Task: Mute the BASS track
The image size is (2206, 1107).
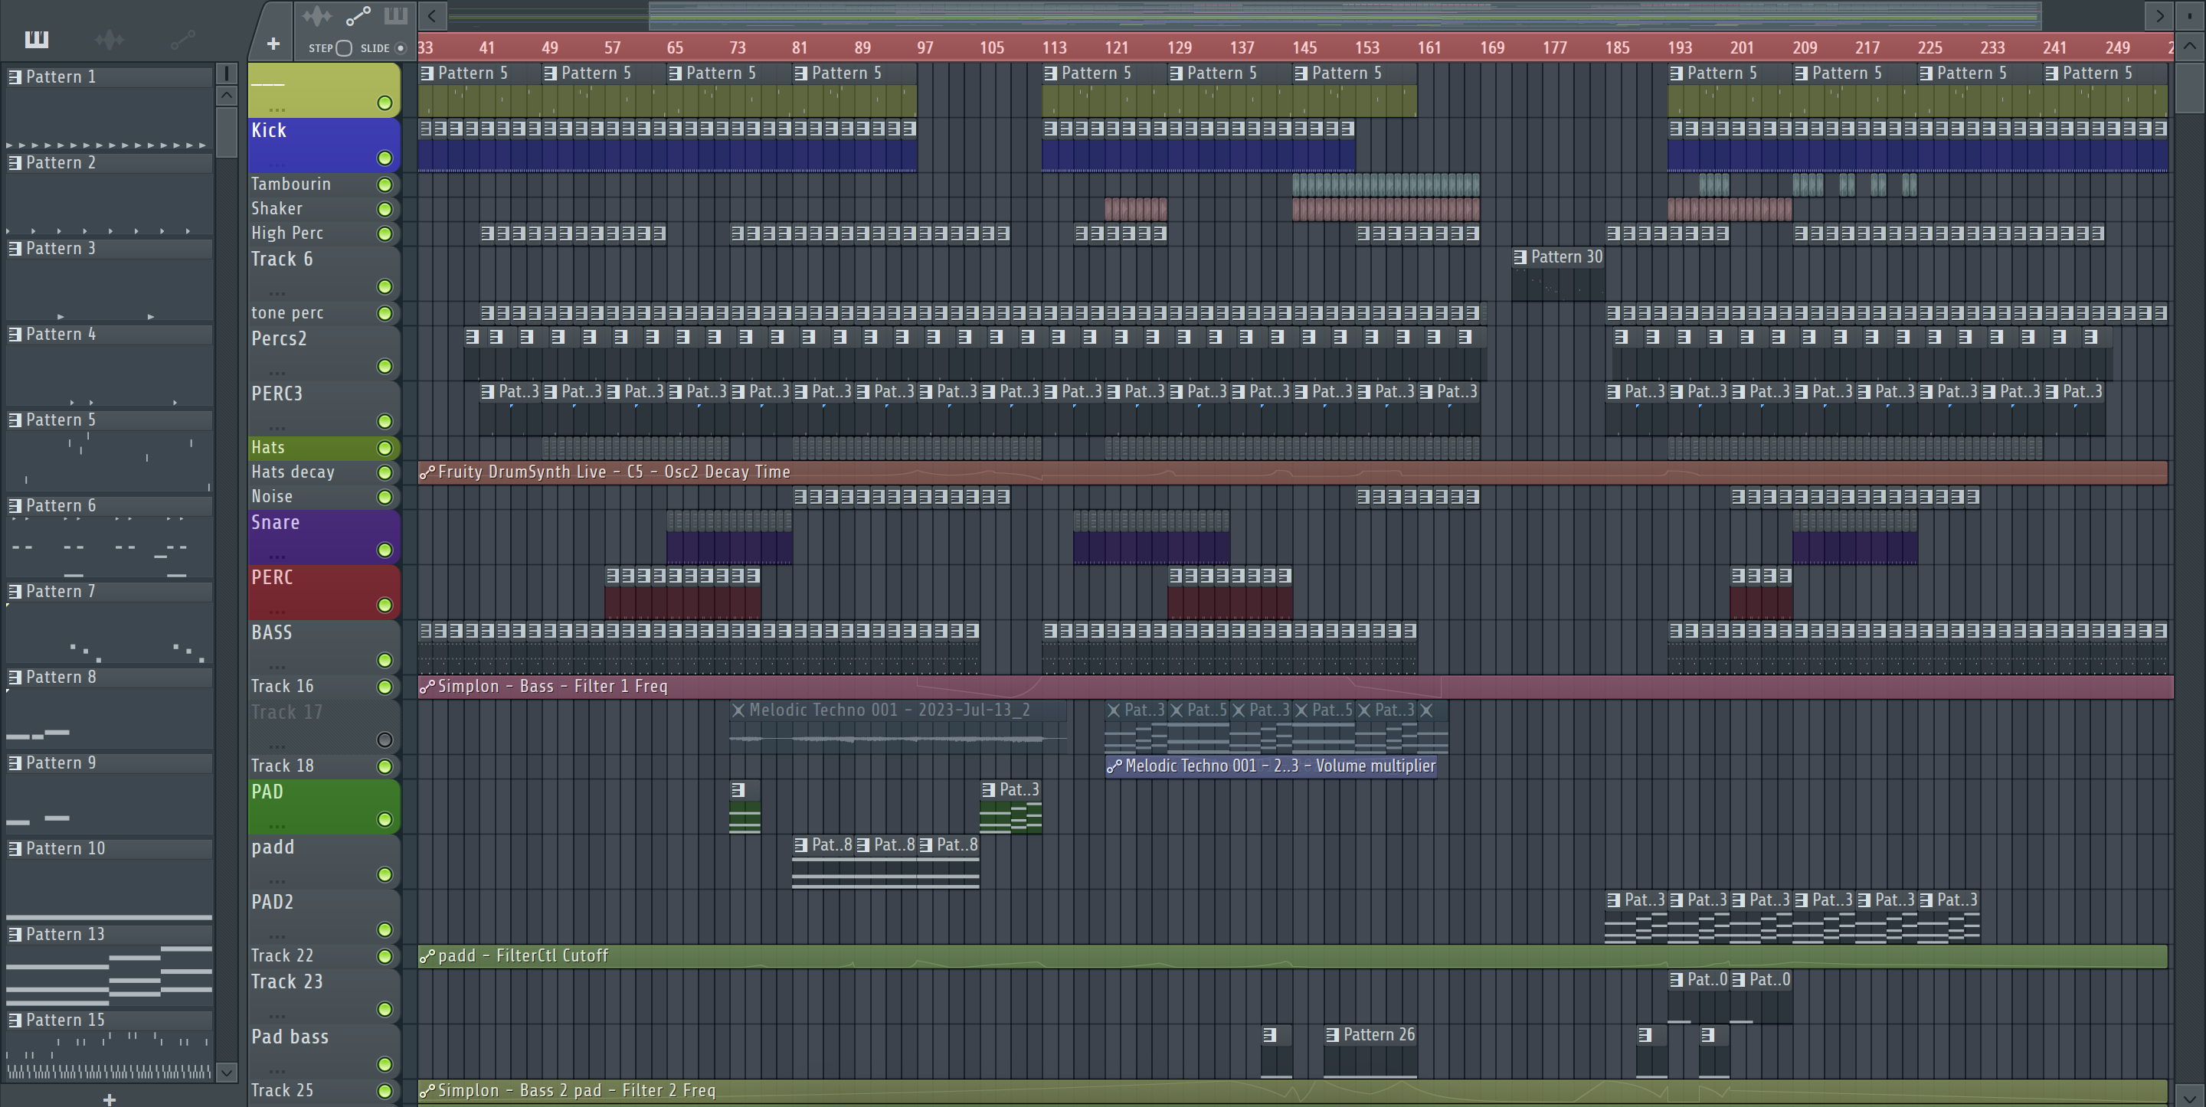Action: point(385,660)
